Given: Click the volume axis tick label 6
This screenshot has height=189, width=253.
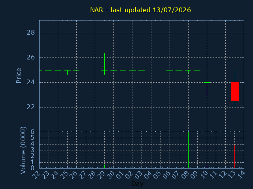Looking at the screenshot, I should point(32,132).
